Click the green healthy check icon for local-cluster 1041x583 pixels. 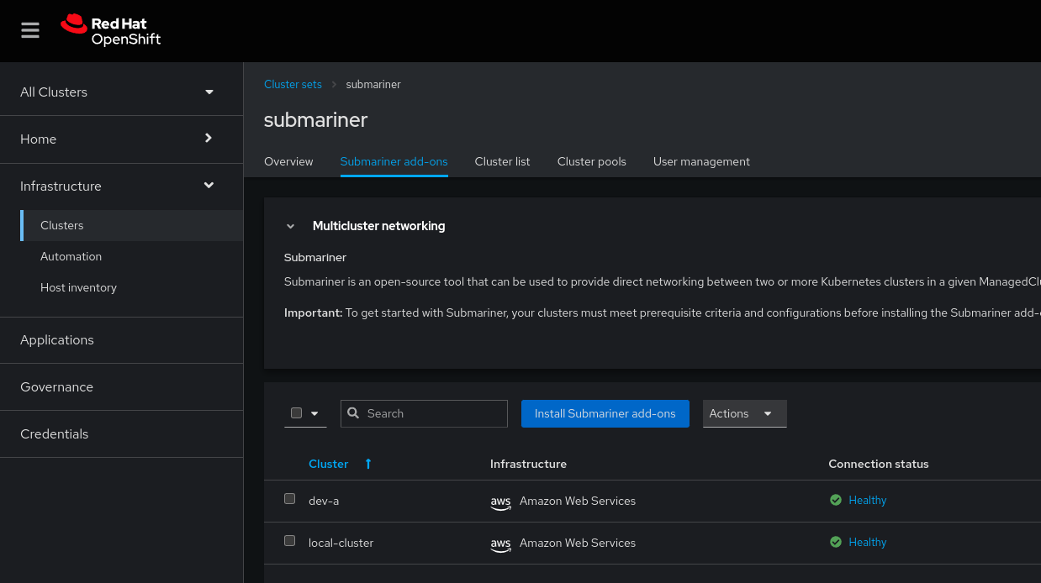click(835, 542)
